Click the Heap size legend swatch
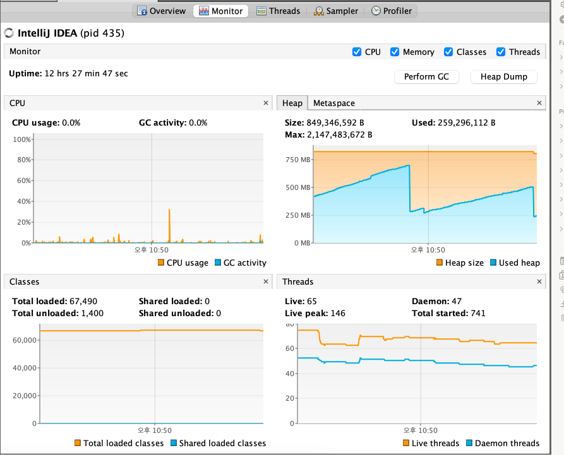 [439, 263]
